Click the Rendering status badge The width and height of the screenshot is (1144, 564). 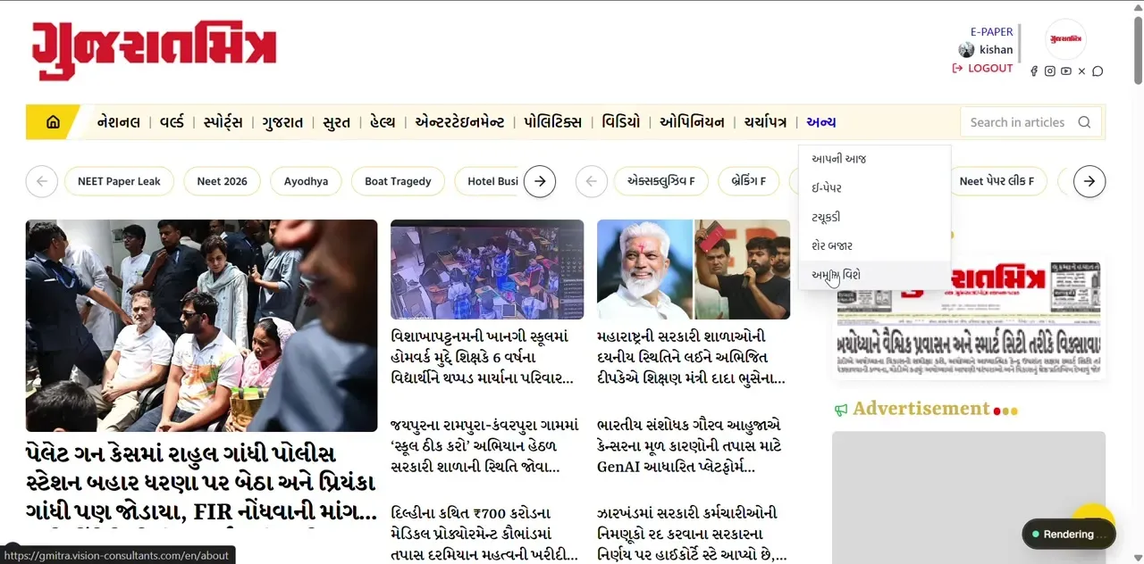point(1069,535)
